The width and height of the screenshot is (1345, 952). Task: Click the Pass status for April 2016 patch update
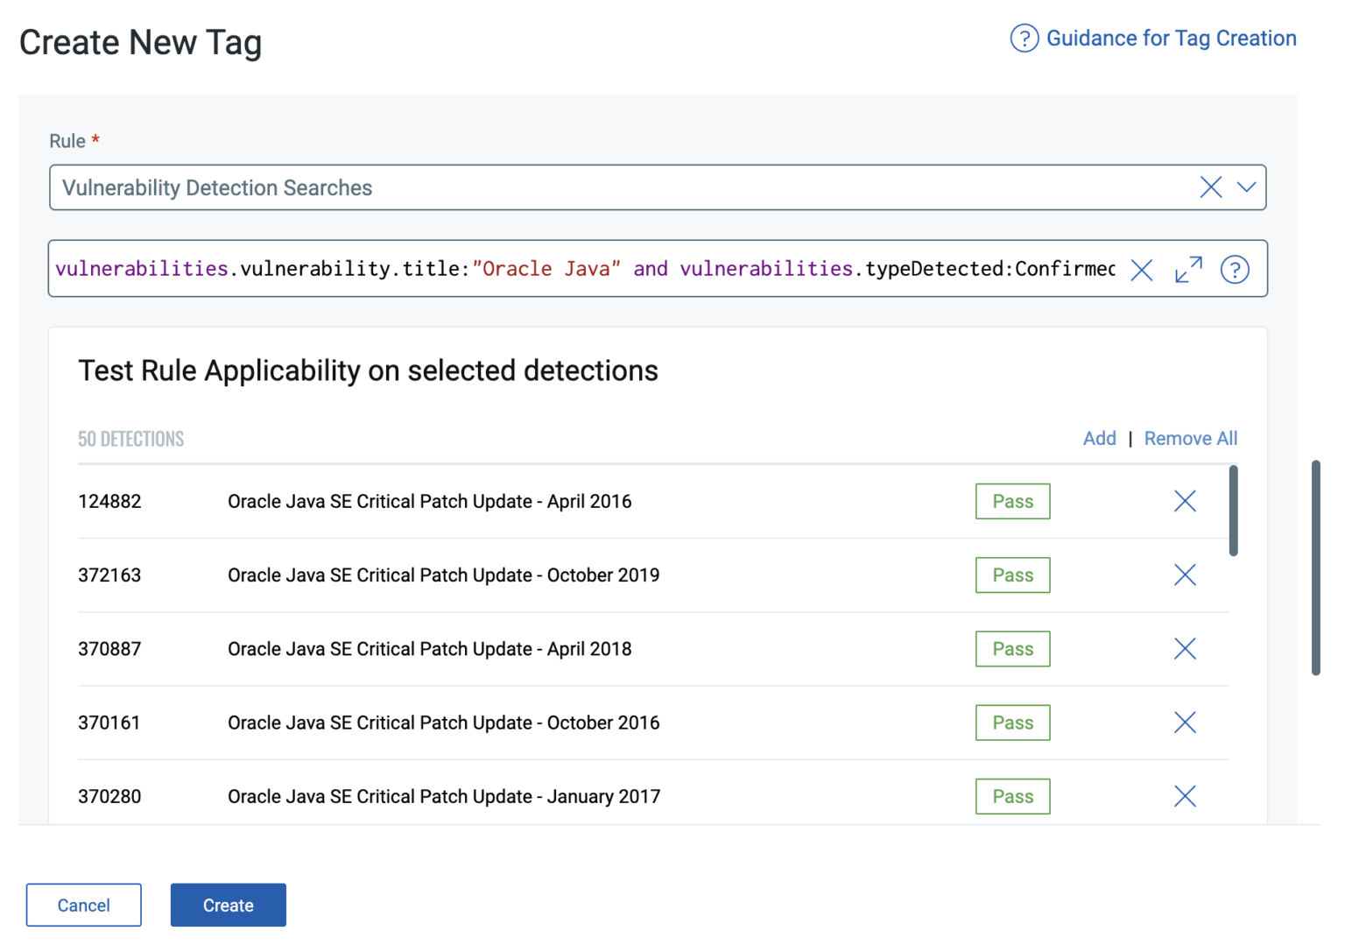(x=1012, y=501)
